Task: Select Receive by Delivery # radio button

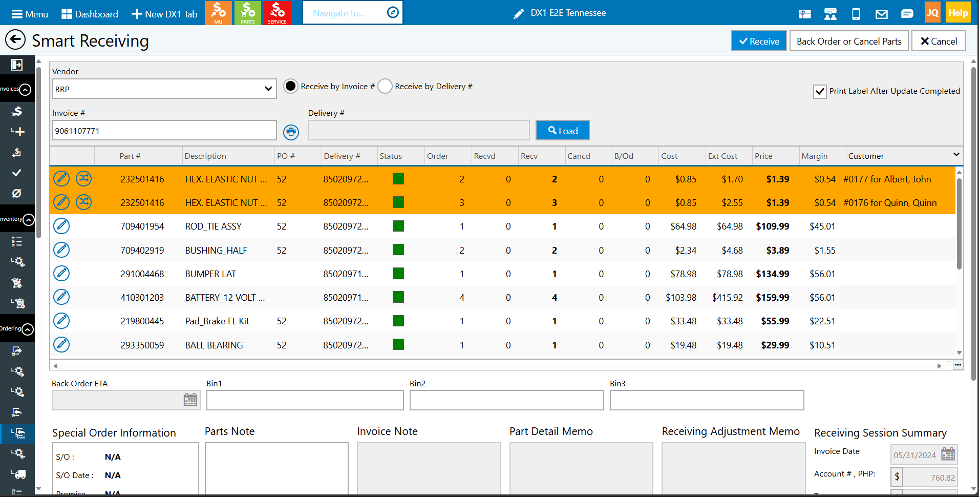Action: (x=385, y=86)
